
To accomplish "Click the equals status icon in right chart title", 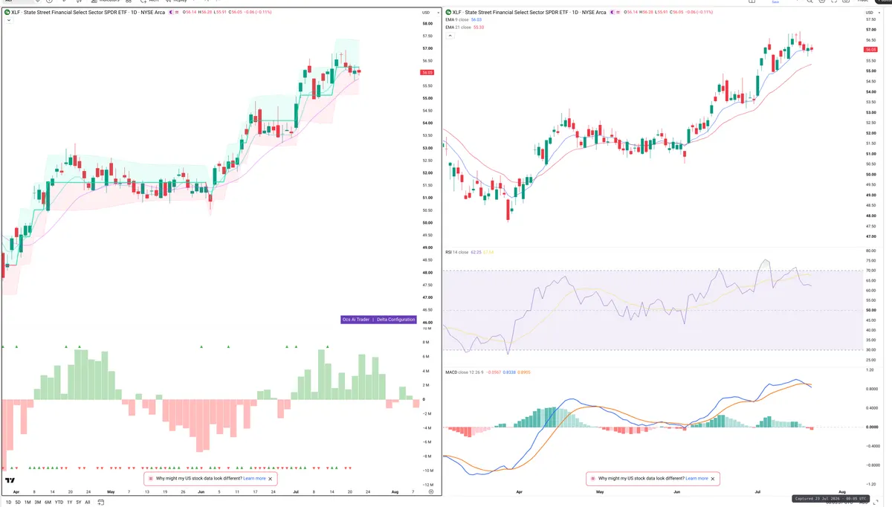I will coord(619,13).
